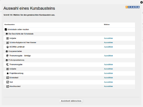Click Auswählen for Themenvergabe - Vorträge
This screenshot has height=107, width=143.
(x=108, y=56)
